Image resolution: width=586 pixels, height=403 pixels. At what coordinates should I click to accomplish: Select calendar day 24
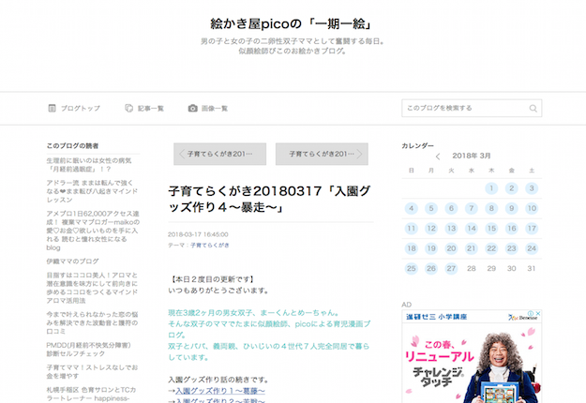pyautogui.click(x=532, y=248)
